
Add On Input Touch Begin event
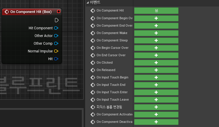tap(156, 78)
